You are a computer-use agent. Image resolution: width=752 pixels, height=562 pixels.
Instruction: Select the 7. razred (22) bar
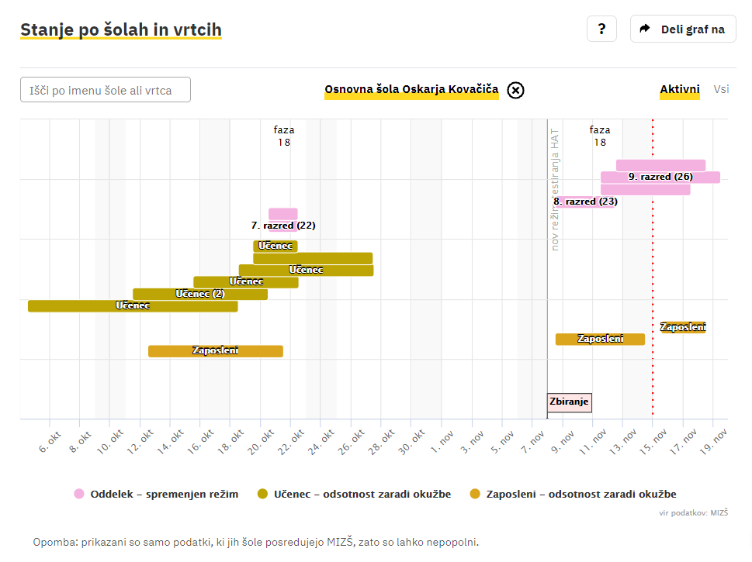tap(282, 214)
